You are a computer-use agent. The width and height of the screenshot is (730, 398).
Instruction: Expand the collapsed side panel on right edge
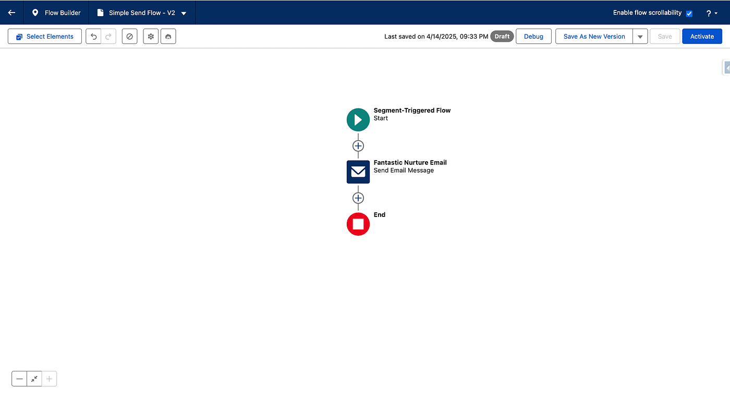pyautogui.click(x=726, y=67)
